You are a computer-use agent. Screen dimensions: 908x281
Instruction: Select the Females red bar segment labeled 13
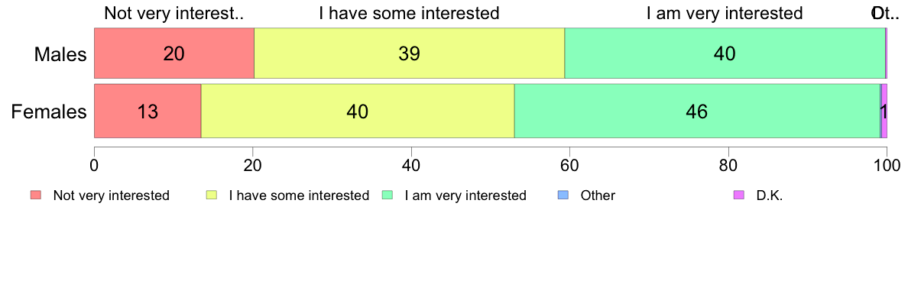coord(148,111)
